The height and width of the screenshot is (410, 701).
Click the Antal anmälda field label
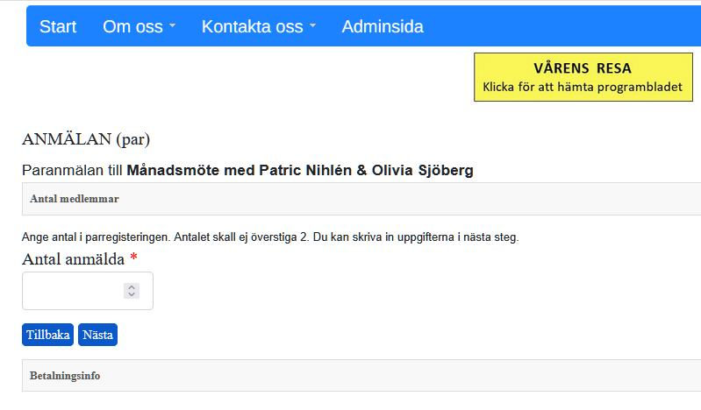click(x=73, y=258)
